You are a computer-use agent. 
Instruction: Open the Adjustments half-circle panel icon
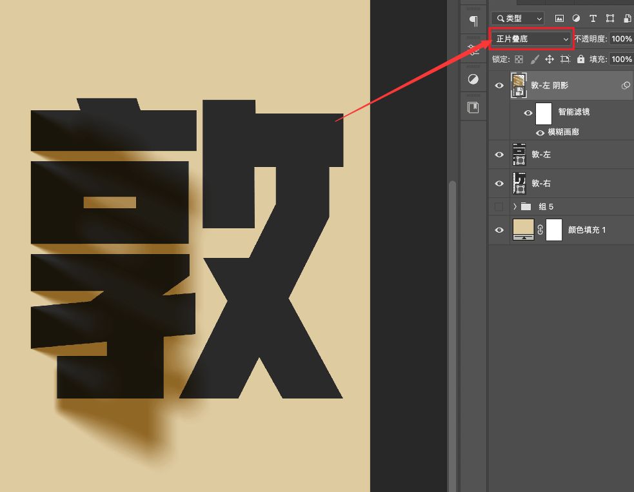click(473, 79)
